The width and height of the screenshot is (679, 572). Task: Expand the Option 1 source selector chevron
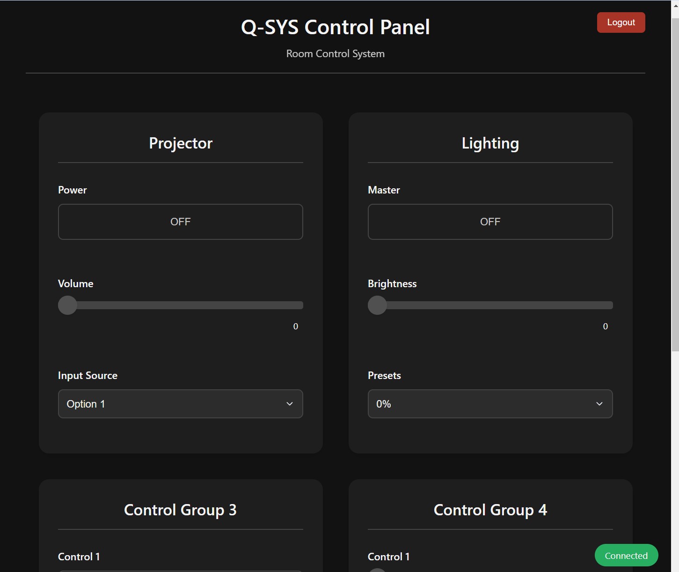[289, 403]
